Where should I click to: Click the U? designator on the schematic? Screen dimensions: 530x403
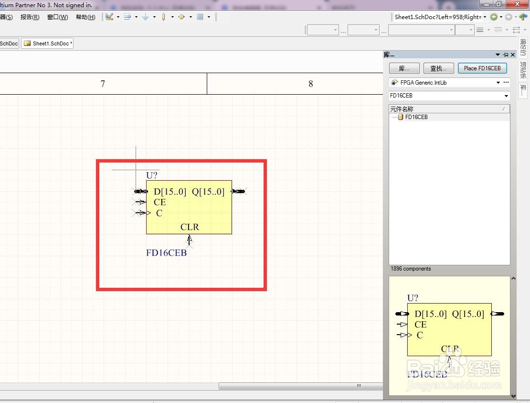[x=152, y=175]
